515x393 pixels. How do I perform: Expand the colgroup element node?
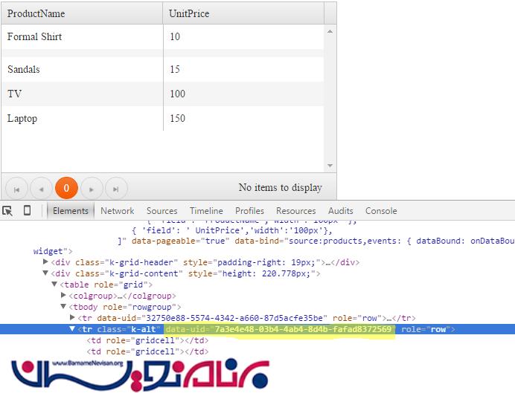point(63,296)
